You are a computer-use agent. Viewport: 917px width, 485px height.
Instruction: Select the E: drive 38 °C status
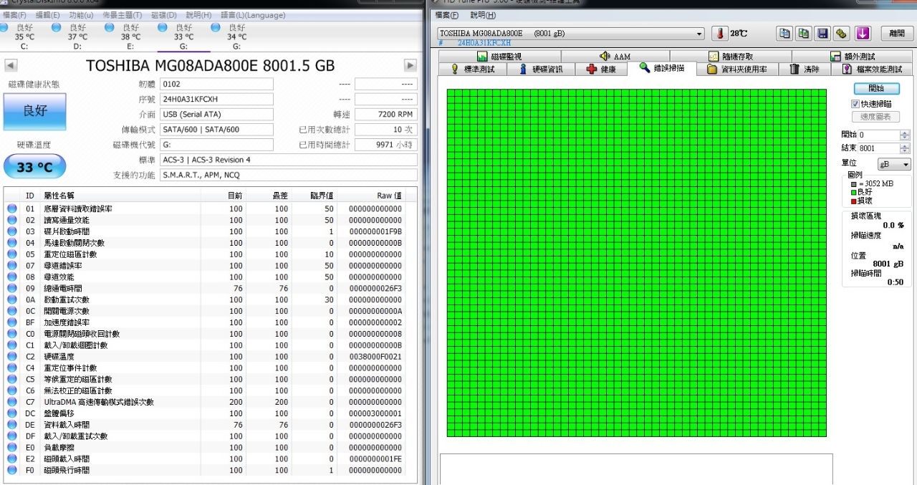click(130, 37)
